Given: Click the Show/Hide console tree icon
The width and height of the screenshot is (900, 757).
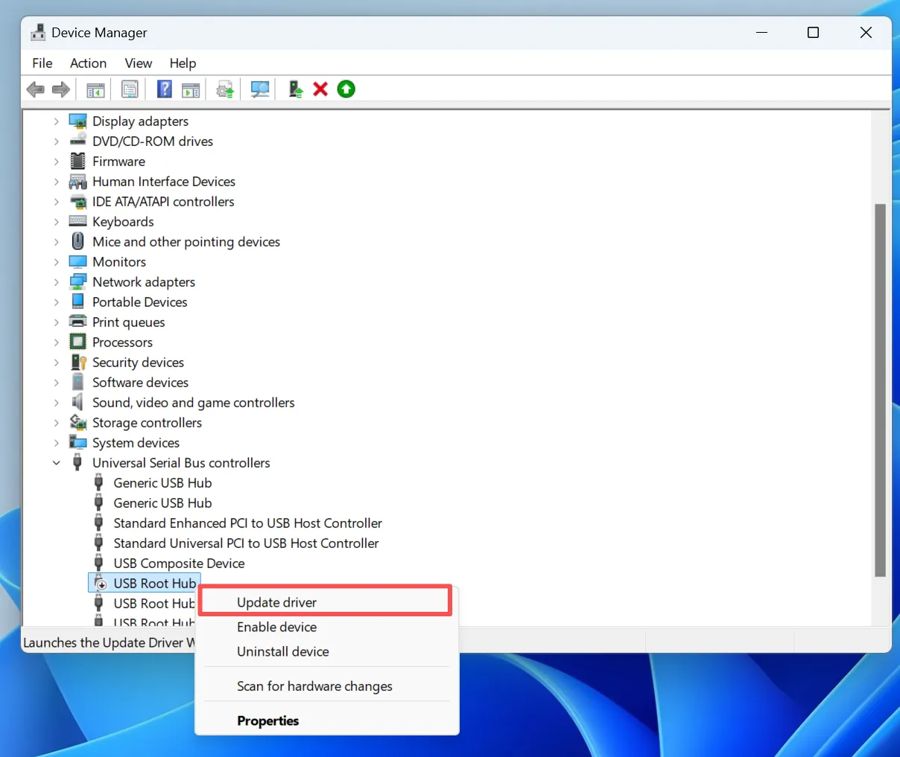Looking at the screenshot, I should point(95,90).
